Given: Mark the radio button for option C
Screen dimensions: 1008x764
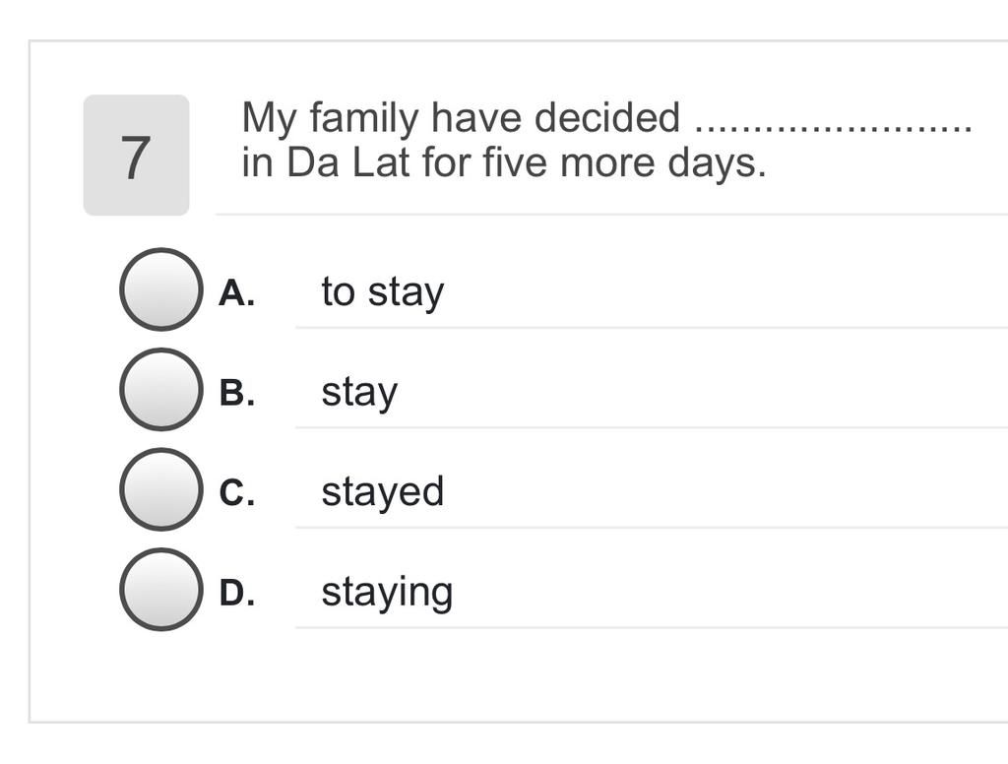Looking at the screenshot, I should [161, 489].
